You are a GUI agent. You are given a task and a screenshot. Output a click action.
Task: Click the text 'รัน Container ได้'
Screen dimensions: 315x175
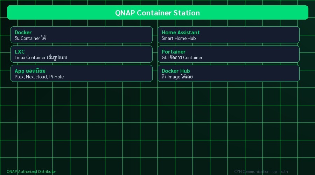click(x=30, y=38)
